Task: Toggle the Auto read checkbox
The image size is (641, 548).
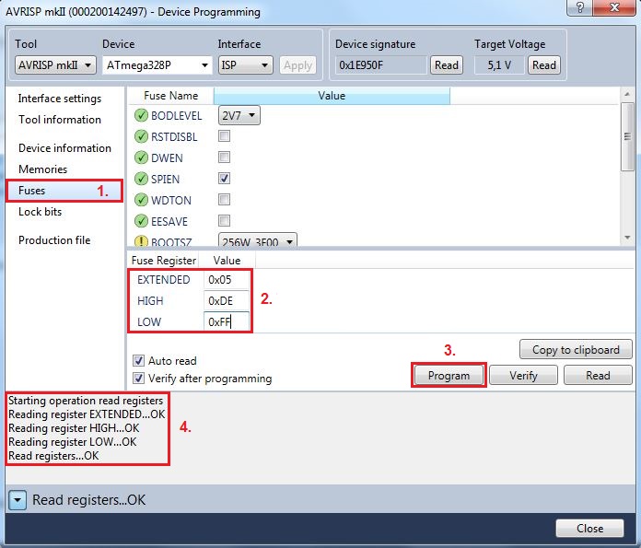Action: pyautogui.click(x=139, y=361)
